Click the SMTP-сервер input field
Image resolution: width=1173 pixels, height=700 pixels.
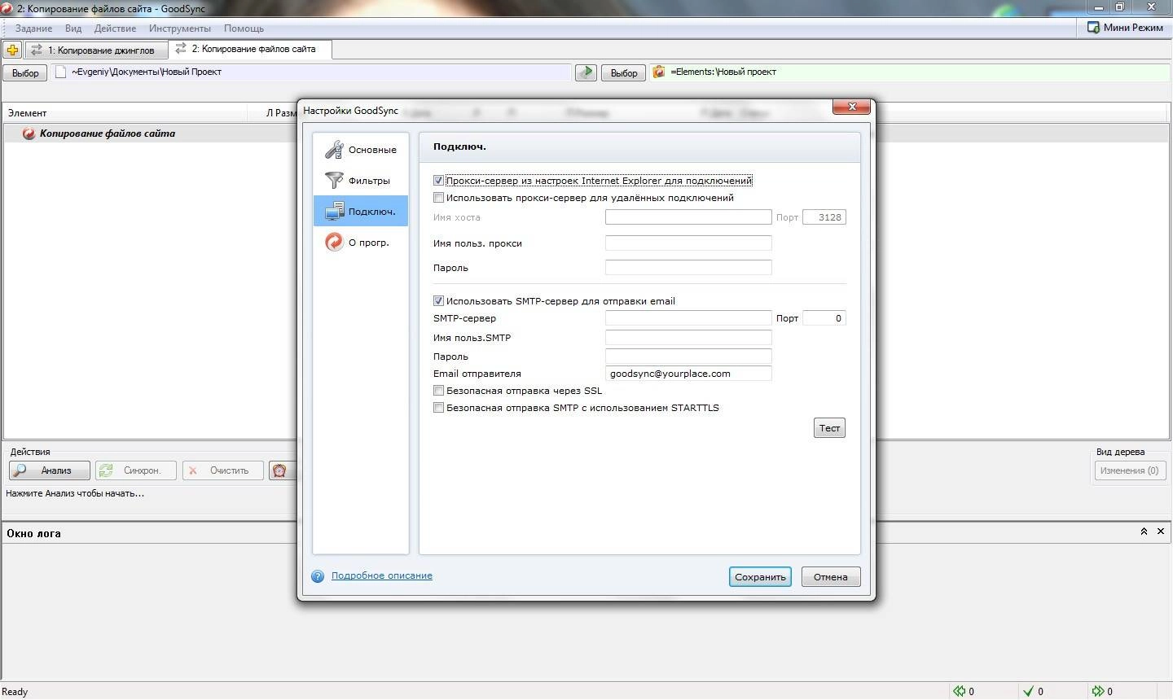688,318
